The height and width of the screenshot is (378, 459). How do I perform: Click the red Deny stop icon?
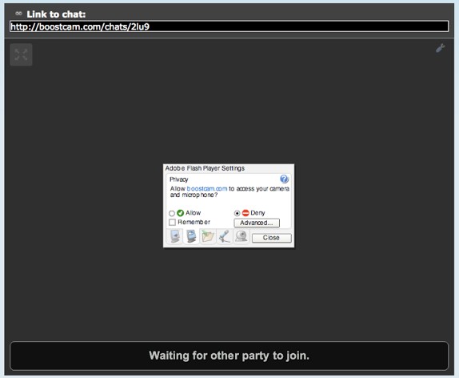pos(245,213)
